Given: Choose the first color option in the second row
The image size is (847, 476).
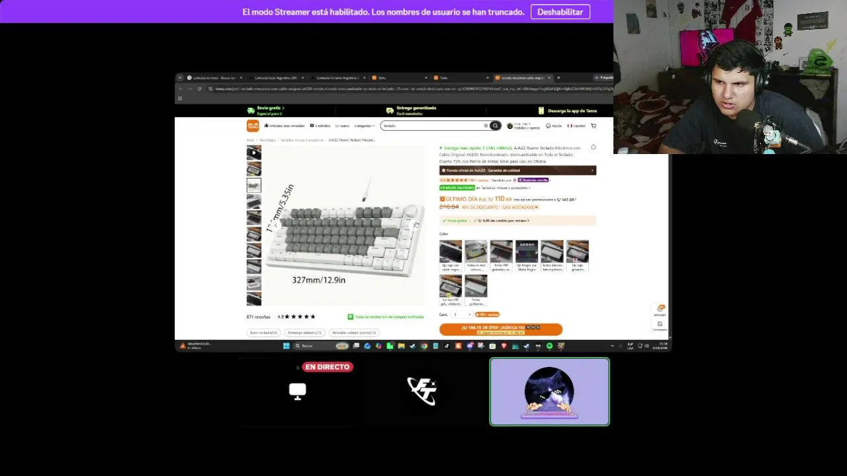Looking at the screenshot, I should pos(451,290).
